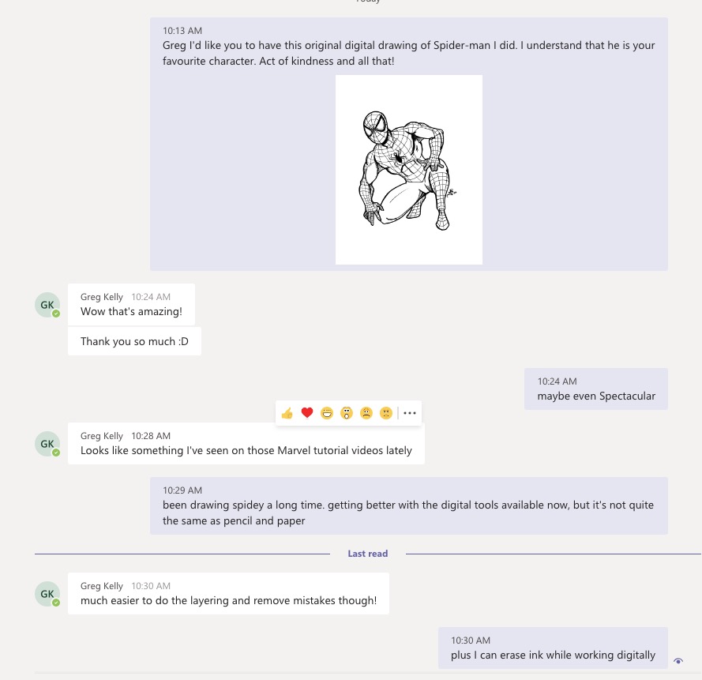Click the 'Thank you so much :D' message
Image resolution: width=702 pixels, height=680 pixels.
pyautogui.click(x=134, y=342)
